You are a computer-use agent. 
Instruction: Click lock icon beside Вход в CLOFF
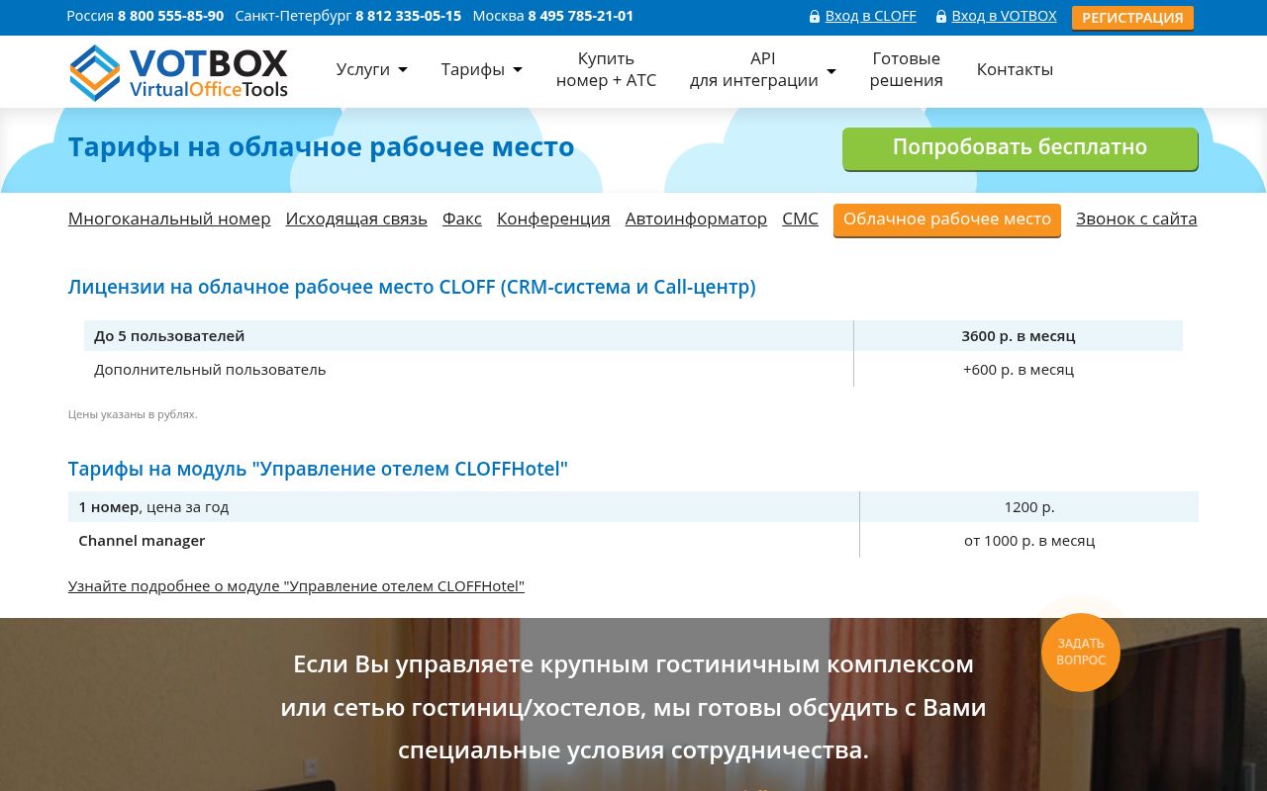(815, 17)
